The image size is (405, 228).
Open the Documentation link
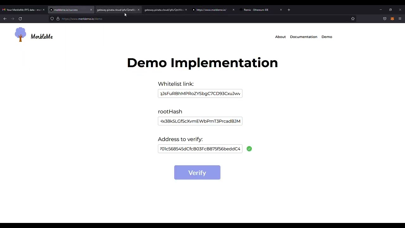pos(303,37)
